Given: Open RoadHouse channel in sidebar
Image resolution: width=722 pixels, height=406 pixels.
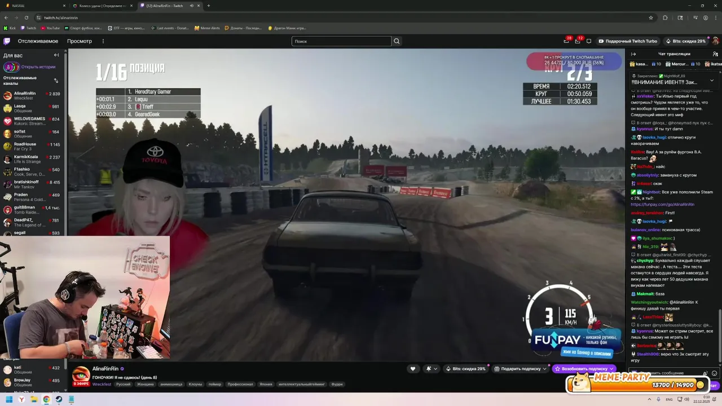Looking at the screenshot, I should (x=33, y=147).
